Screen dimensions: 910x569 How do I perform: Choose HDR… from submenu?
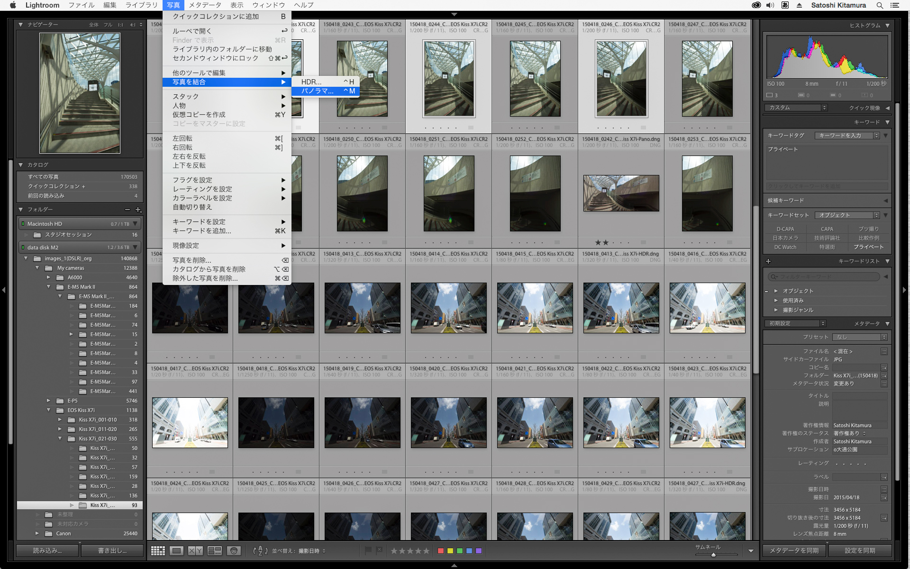point(326,82)
